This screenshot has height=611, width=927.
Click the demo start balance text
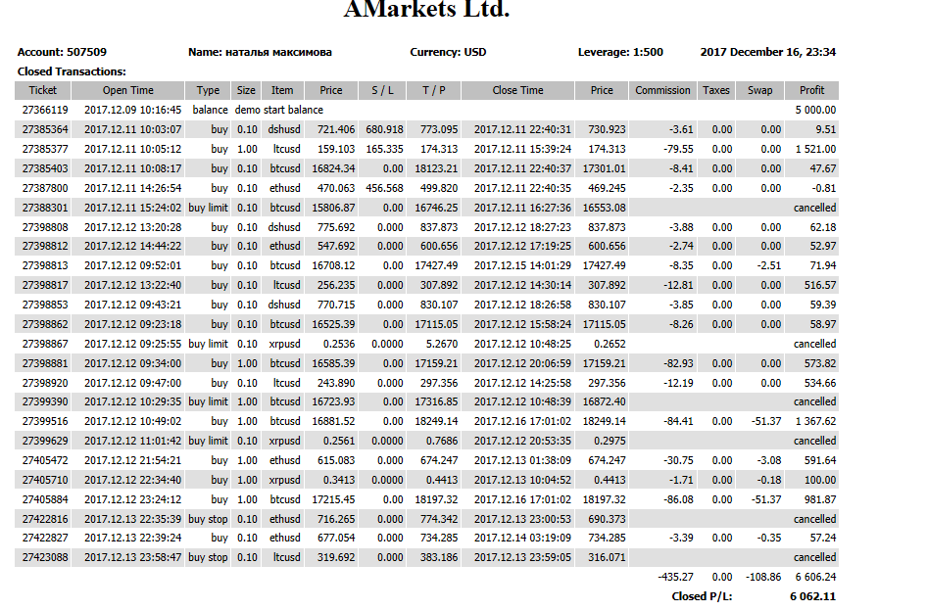point(279,110)
